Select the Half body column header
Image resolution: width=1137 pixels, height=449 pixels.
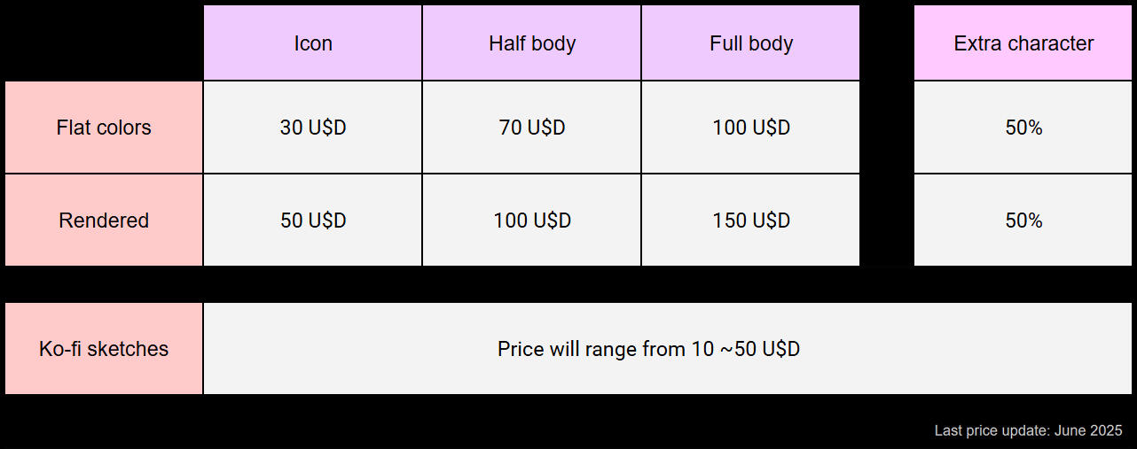coord(532,43)
